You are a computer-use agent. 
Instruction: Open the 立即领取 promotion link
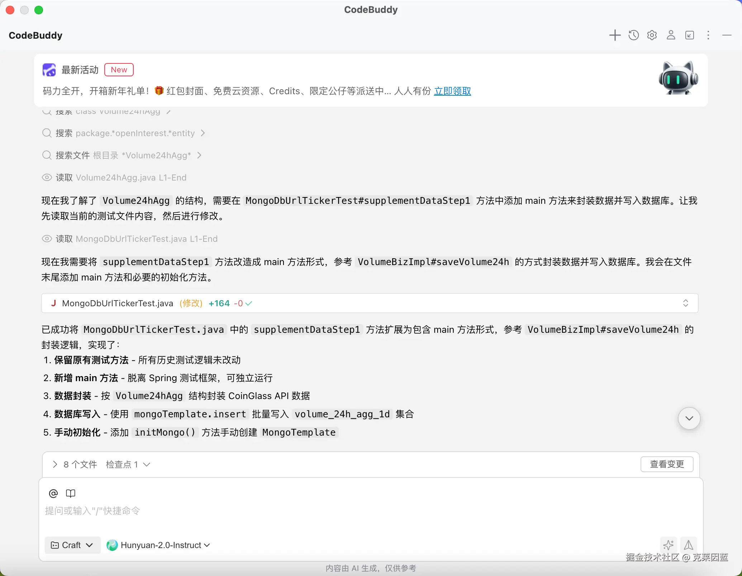[452, 91]
